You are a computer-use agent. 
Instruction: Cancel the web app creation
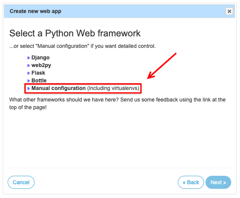(x=21, y=182)
